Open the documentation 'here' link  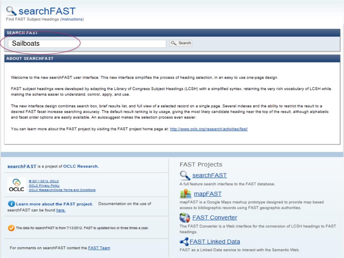tap(60, 210)
